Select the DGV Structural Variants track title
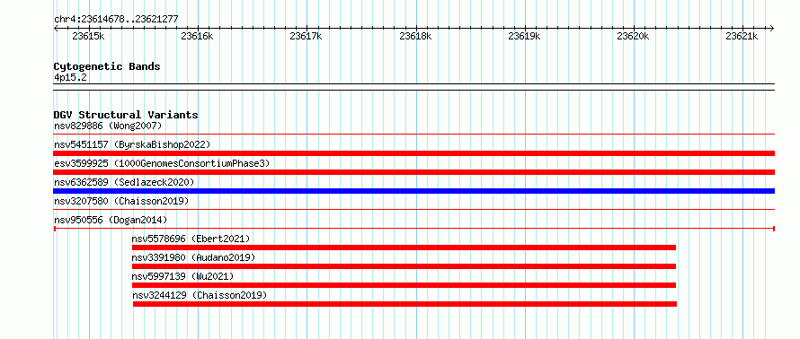800x339 pixels. click(126, 115)
